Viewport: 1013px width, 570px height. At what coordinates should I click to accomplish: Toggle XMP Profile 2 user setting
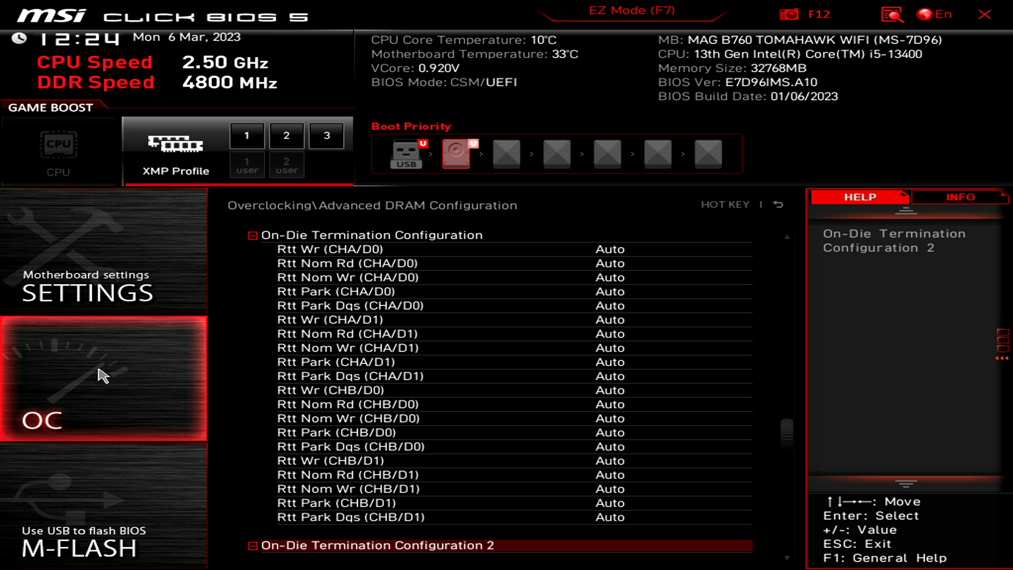click(x=286, y=165)
